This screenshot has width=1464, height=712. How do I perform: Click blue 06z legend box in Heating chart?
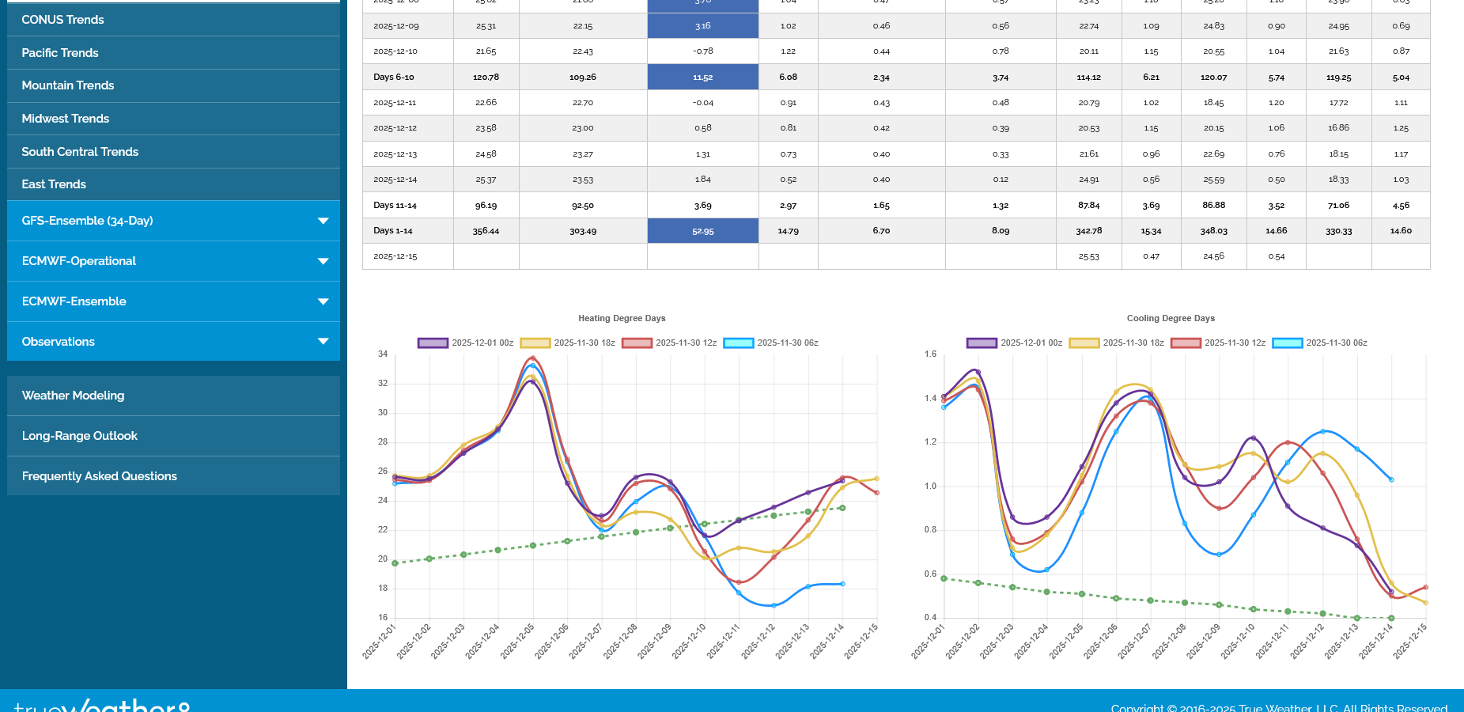pyautogui.click(x=739, y=343)
